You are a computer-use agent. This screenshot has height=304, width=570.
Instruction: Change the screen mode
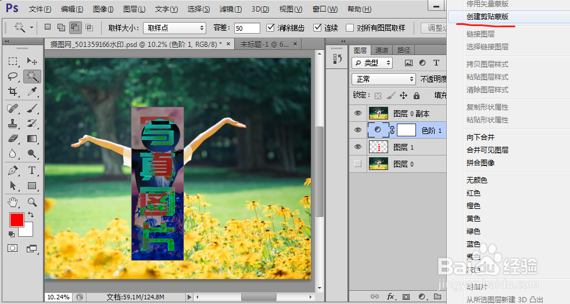click(x=32, y=248)
